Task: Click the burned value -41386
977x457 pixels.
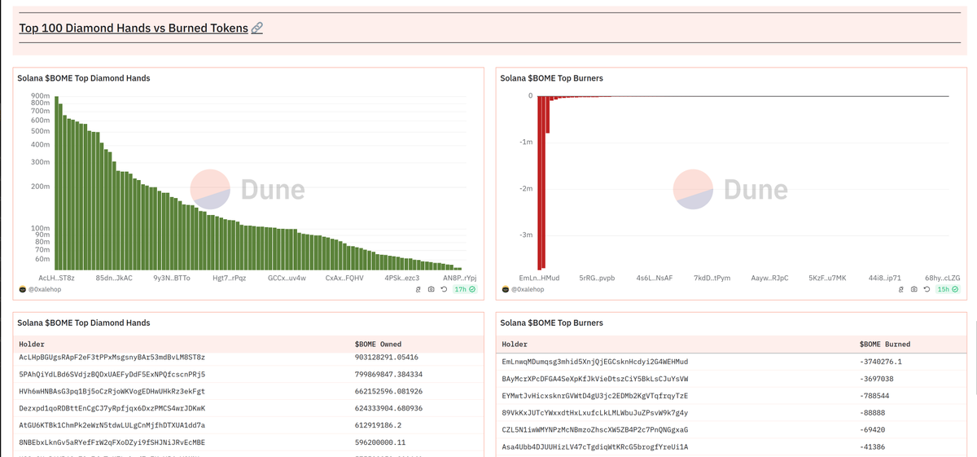Action: (x=872, y=447)
